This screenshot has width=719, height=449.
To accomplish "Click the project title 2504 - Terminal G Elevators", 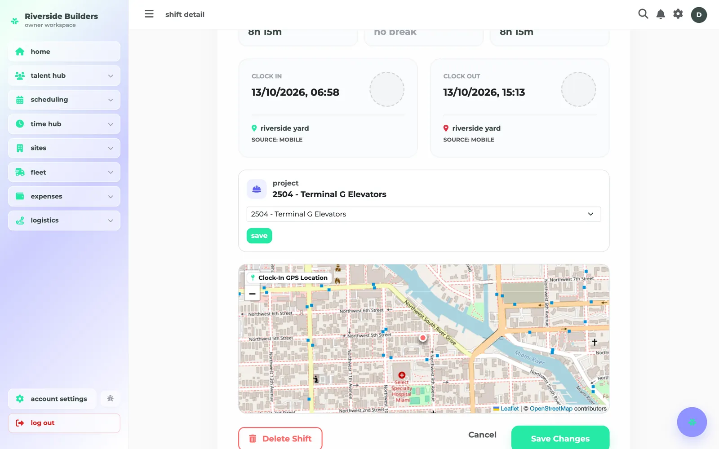I will pyautogui.click(x=329, y=194).
